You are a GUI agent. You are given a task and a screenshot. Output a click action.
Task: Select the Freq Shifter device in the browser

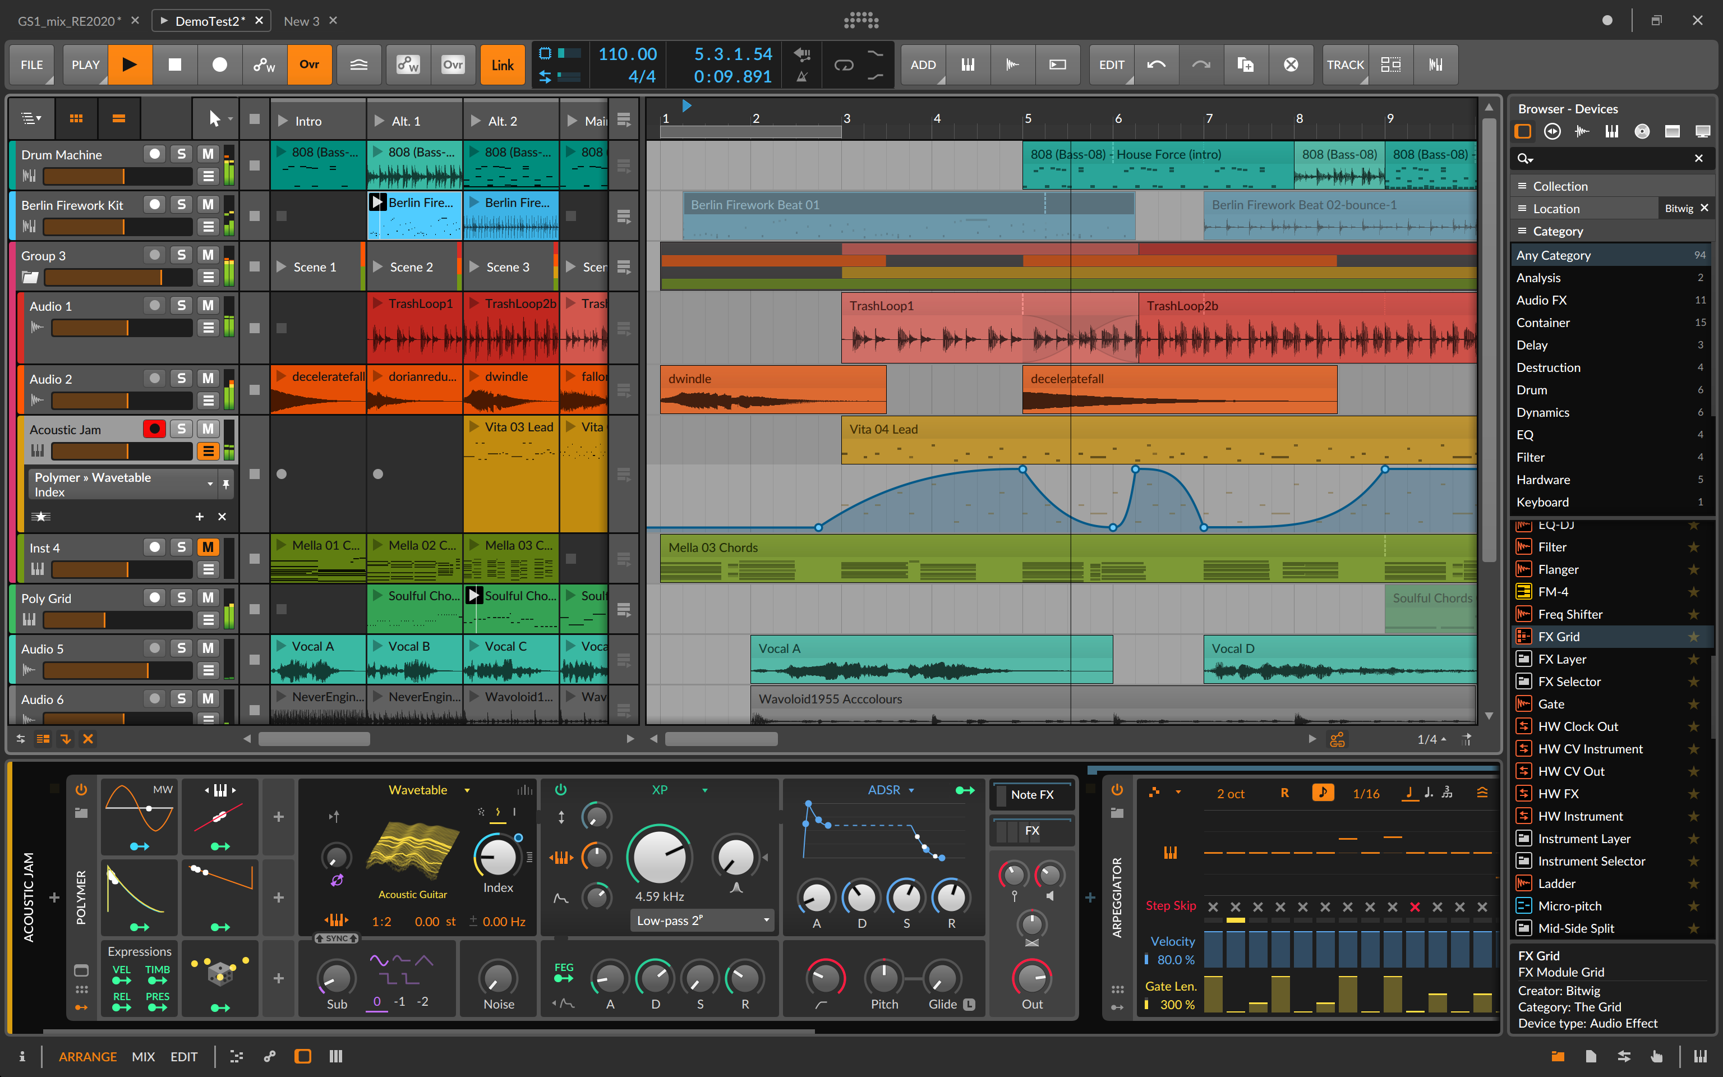click(x=1610, y=614)
